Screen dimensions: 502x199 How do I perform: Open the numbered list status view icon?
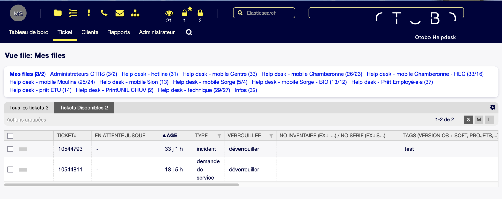tap(73, 13)
